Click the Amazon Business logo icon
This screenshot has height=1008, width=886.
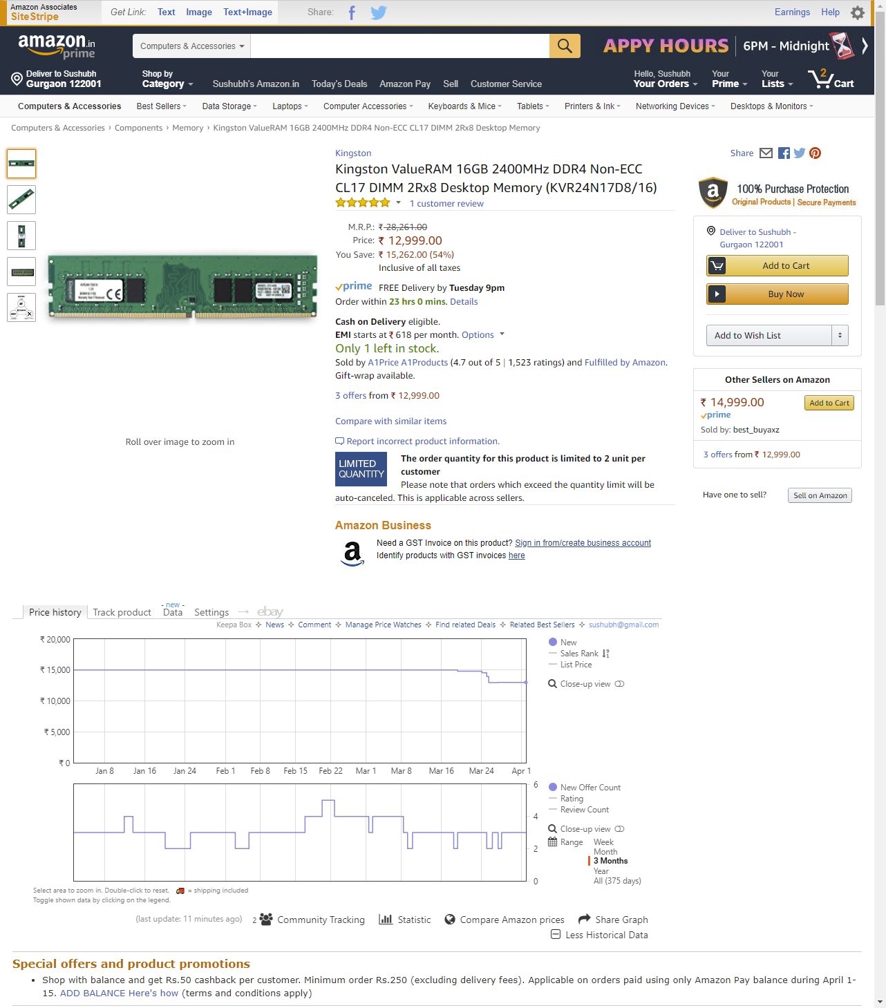pos(352,553)
